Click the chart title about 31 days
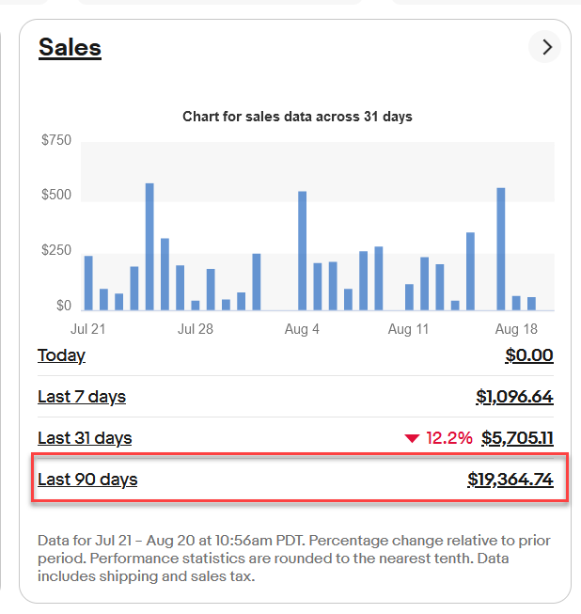 [x=297, y=117]
